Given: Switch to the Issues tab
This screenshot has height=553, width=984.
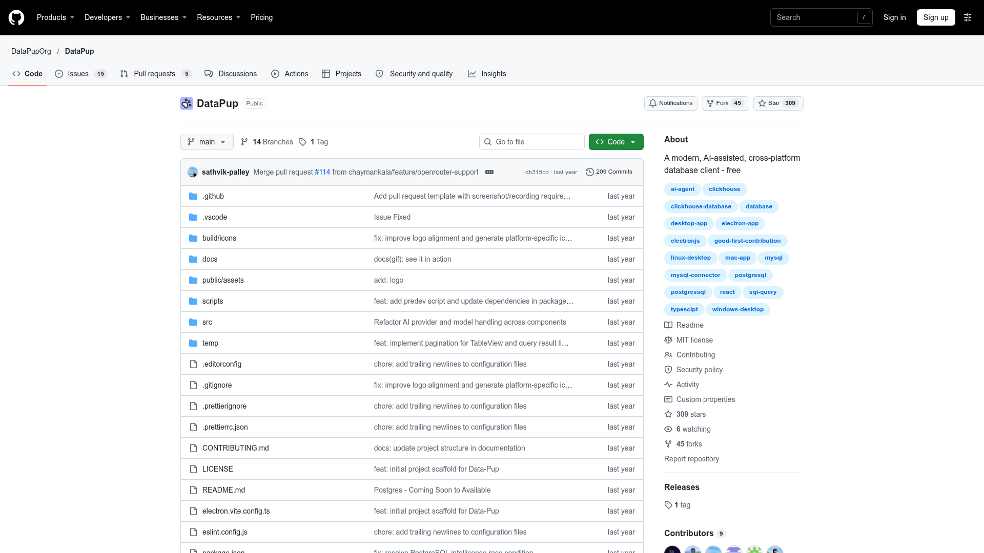Looking at the screenshot, I should pos(81,74).
